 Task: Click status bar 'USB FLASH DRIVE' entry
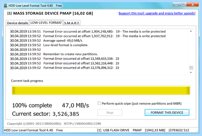pyautogui.click(x=116, y=130)
